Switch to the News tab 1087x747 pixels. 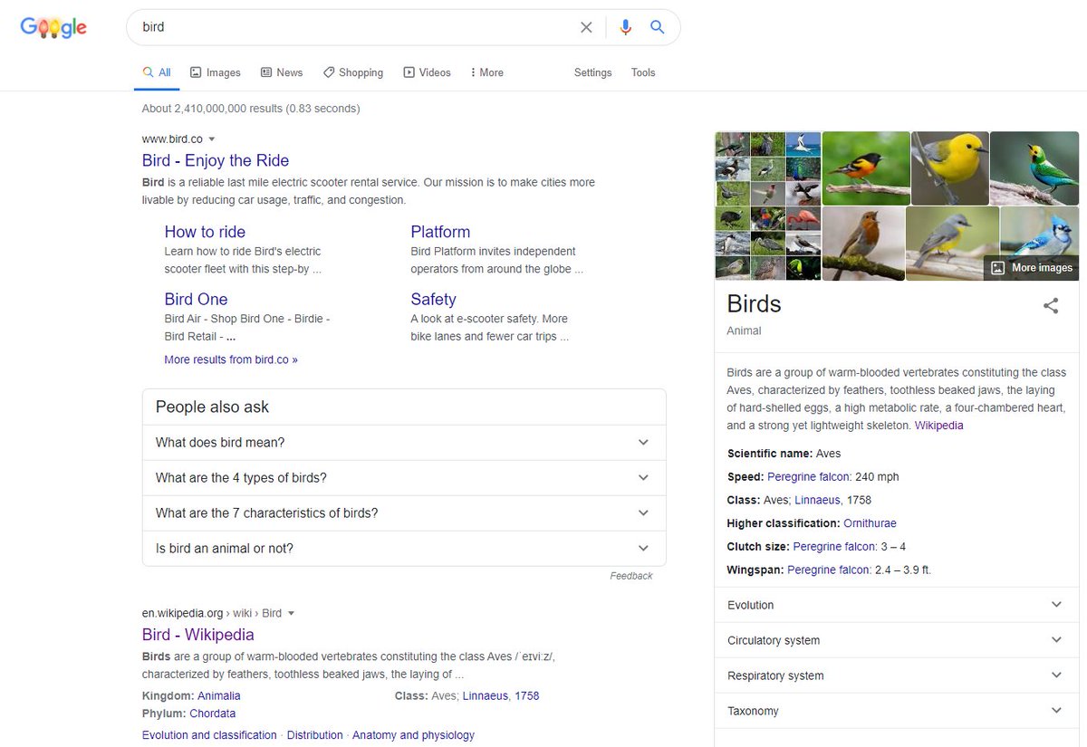click(x=282, y=72)
